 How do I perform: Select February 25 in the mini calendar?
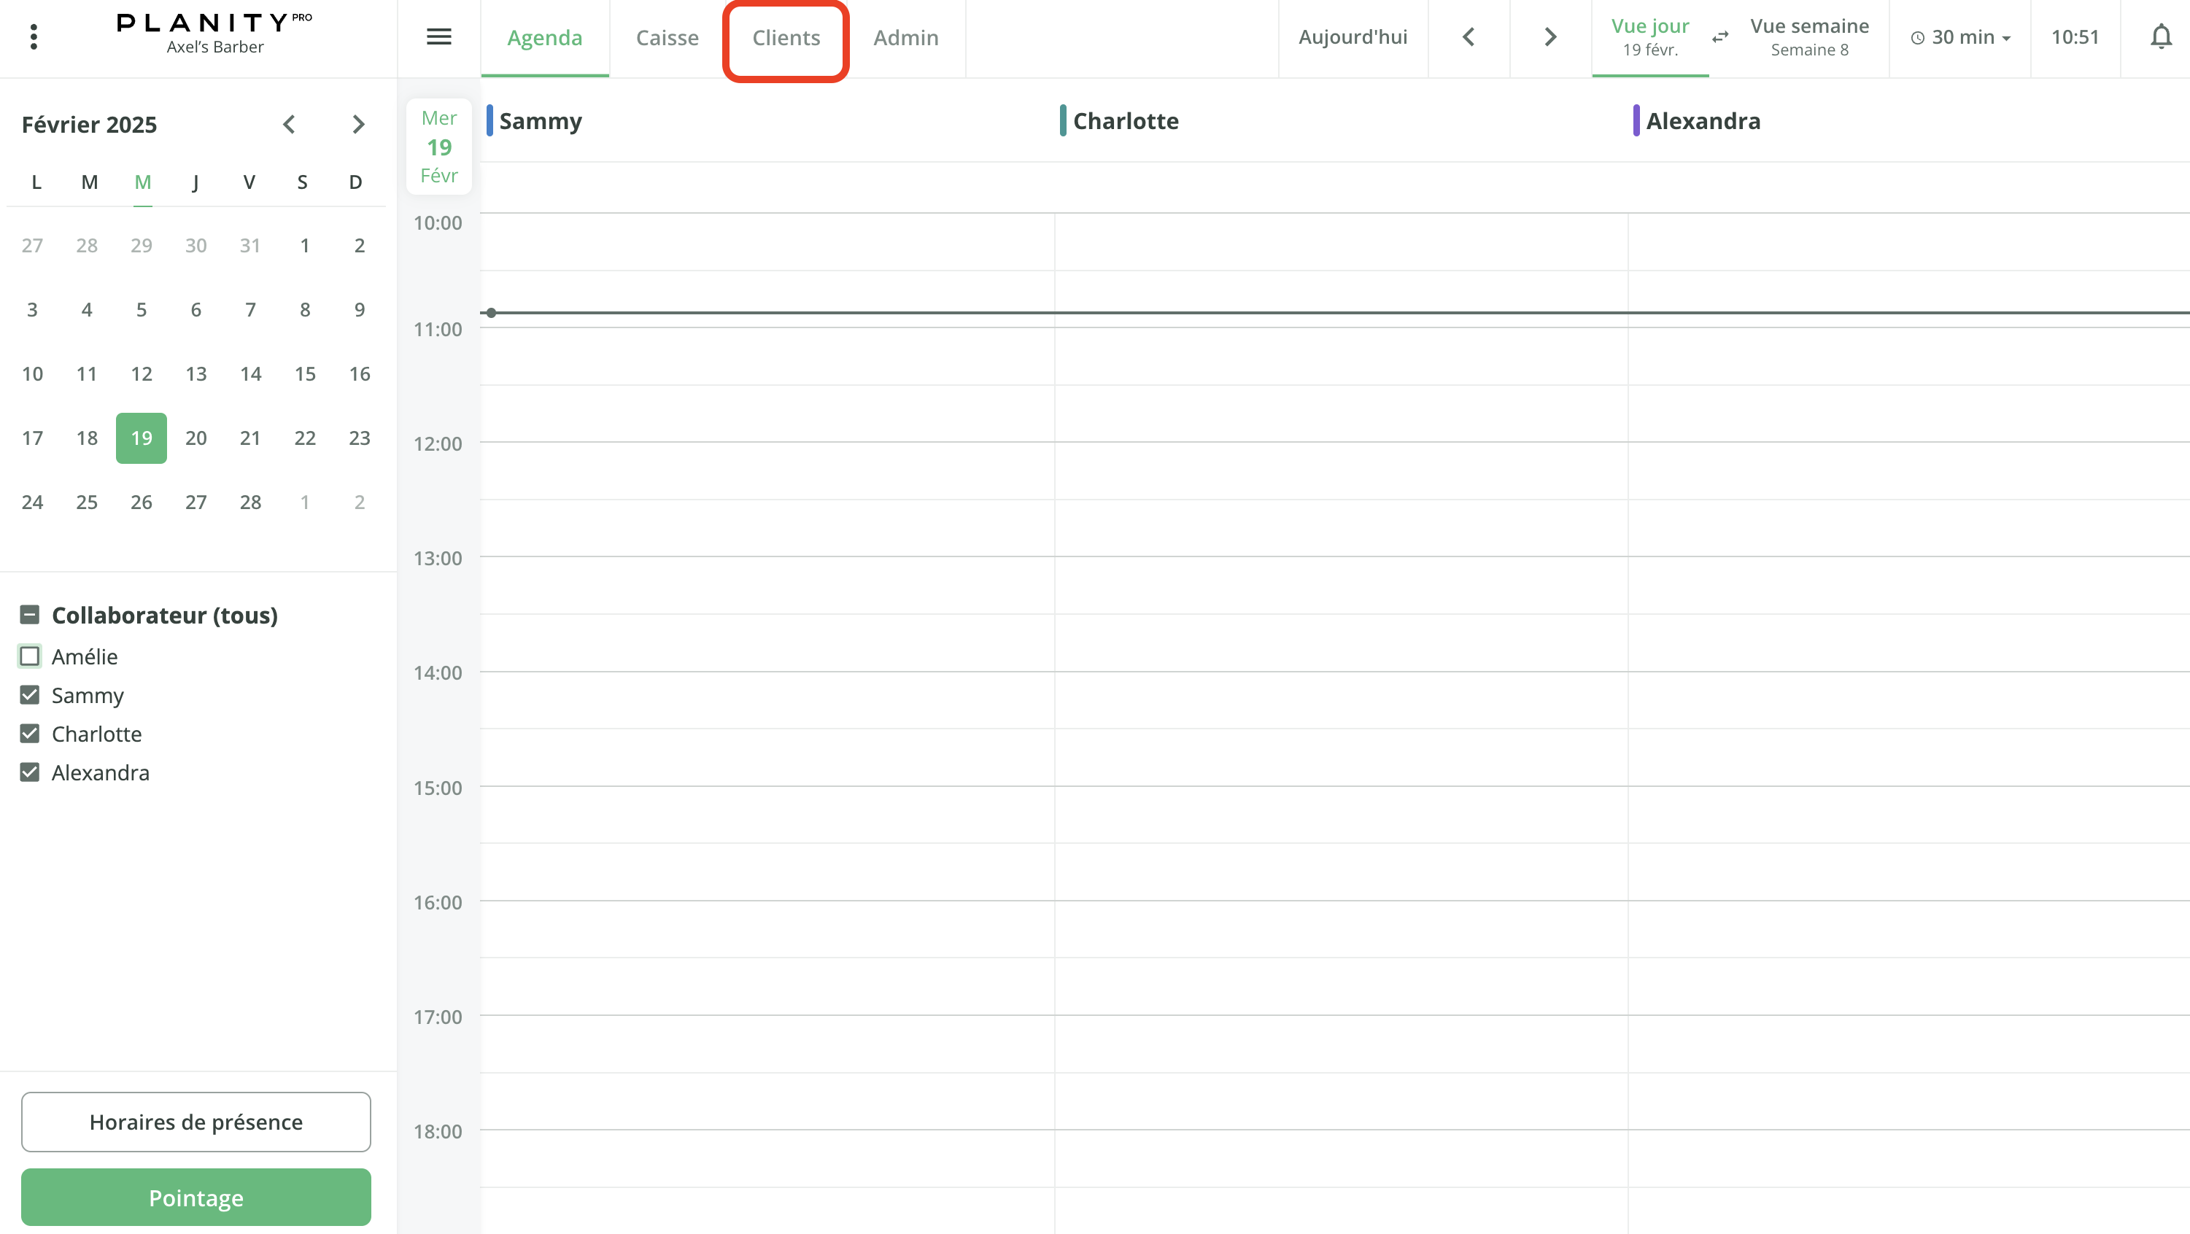[x=86, y=502]
